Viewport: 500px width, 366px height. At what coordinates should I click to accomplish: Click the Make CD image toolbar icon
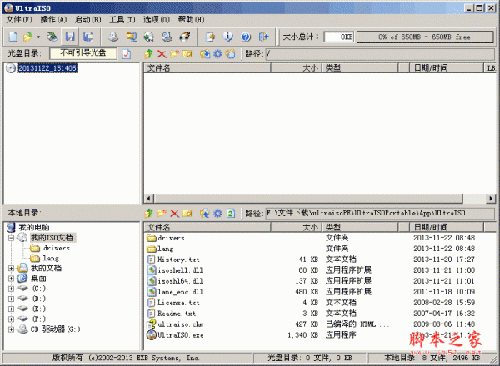click(x=113, y=37)
